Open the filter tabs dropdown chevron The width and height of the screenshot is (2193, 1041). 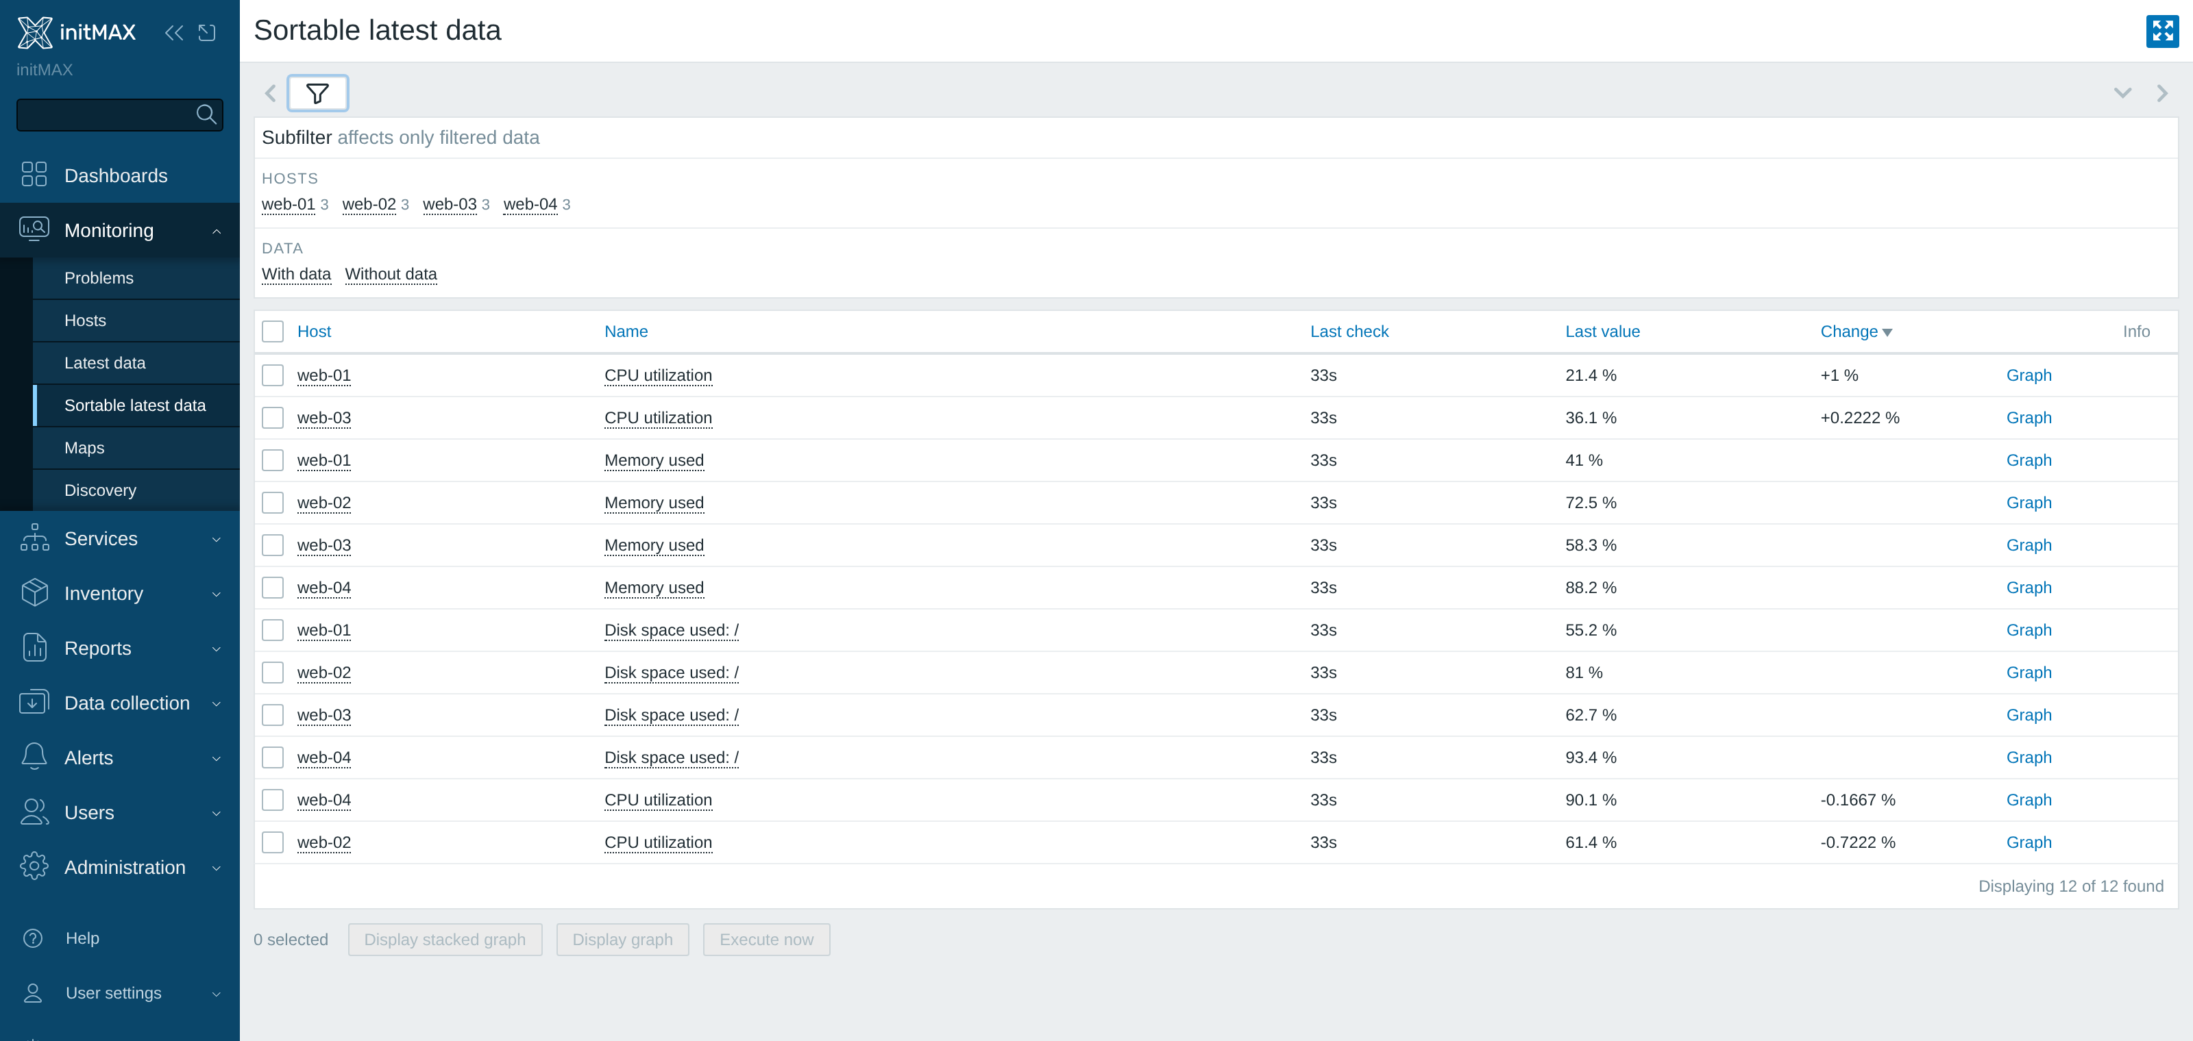tap(2122, 92)
